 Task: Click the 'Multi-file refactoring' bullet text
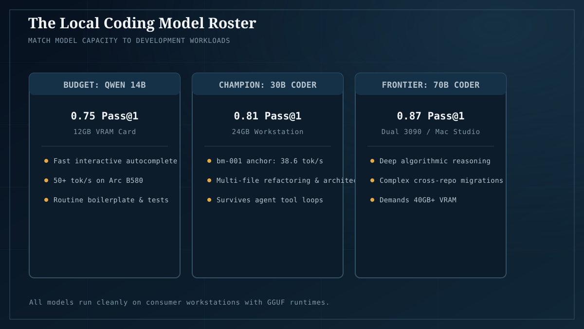coord(287,180)
